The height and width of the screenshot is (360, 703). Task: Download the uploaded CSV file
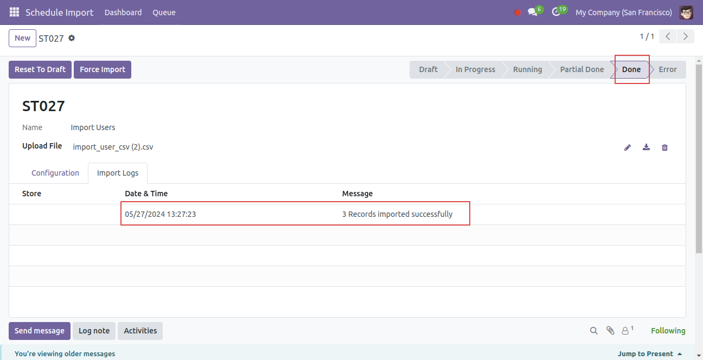point(646,147)
